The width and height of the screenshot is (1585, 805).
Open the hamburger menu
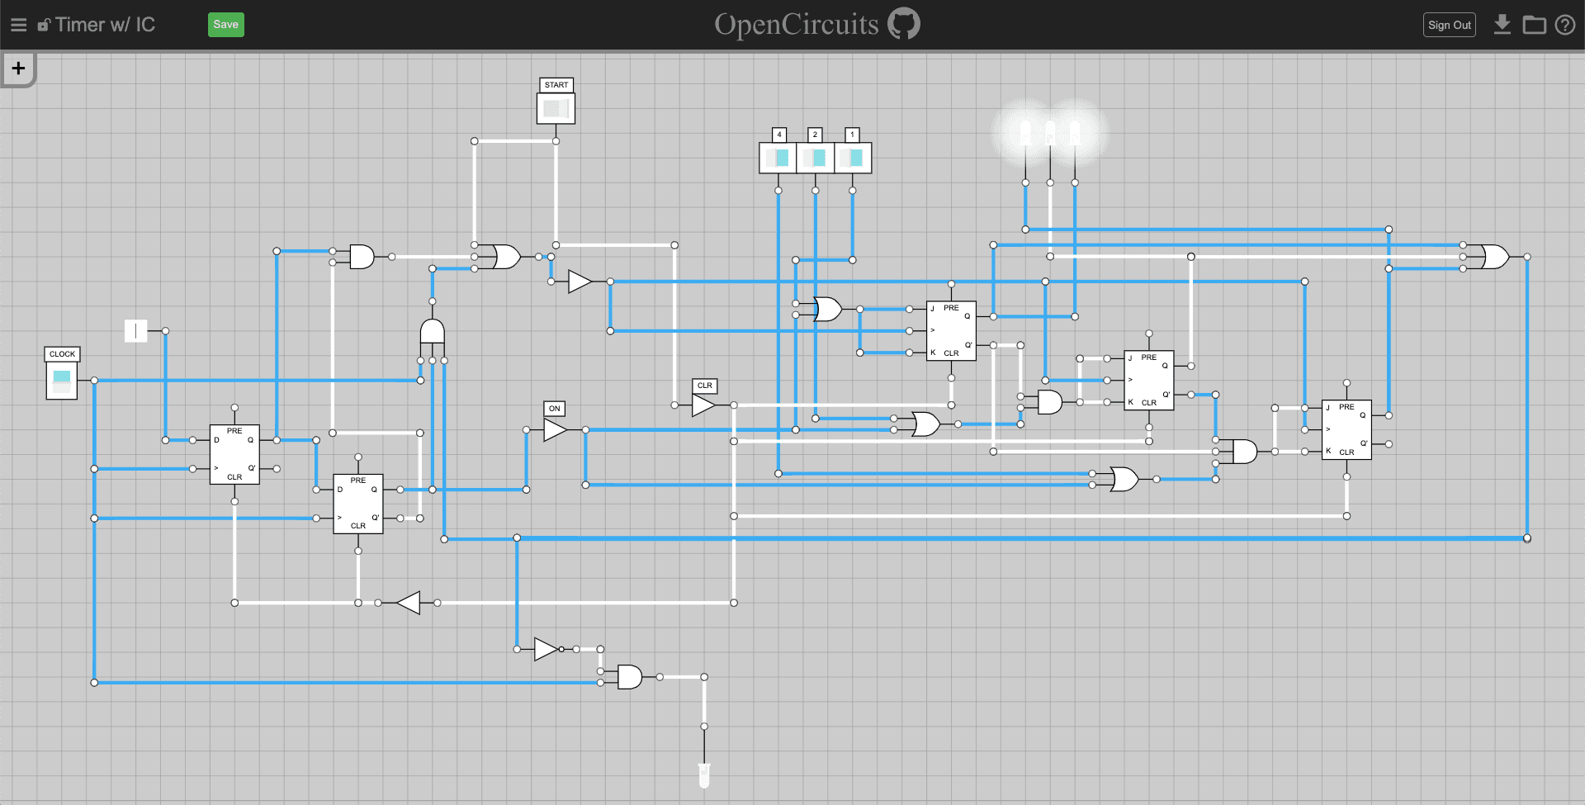click(x=18, y=25)
